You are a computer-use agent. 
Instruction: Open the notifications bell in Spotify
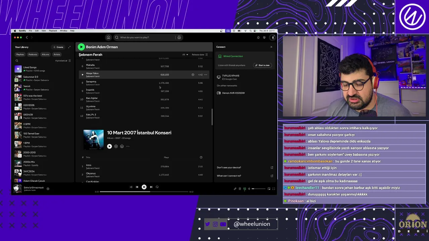(258, 37)
